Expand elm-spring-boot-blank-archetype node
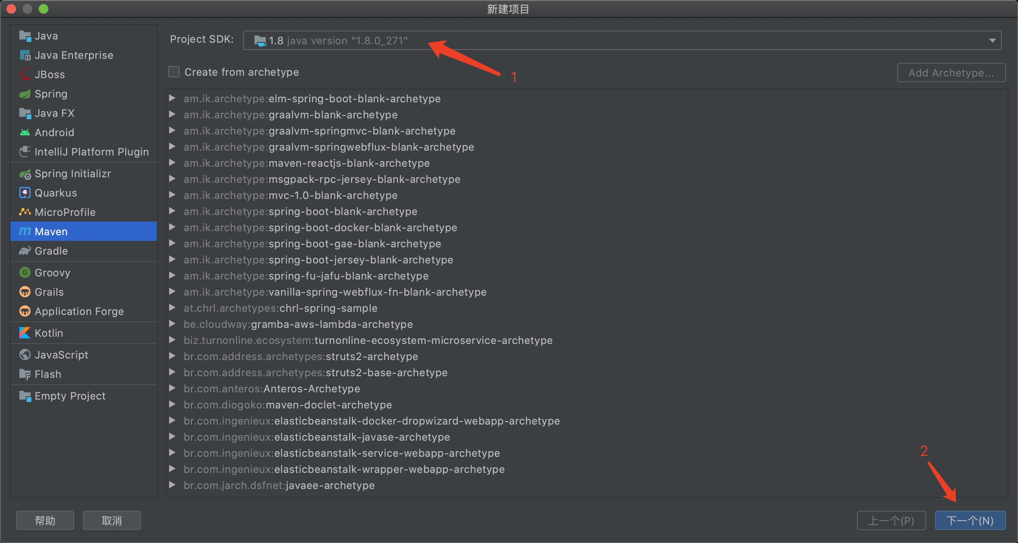The image size is (1018, 543). coord(172,98)
